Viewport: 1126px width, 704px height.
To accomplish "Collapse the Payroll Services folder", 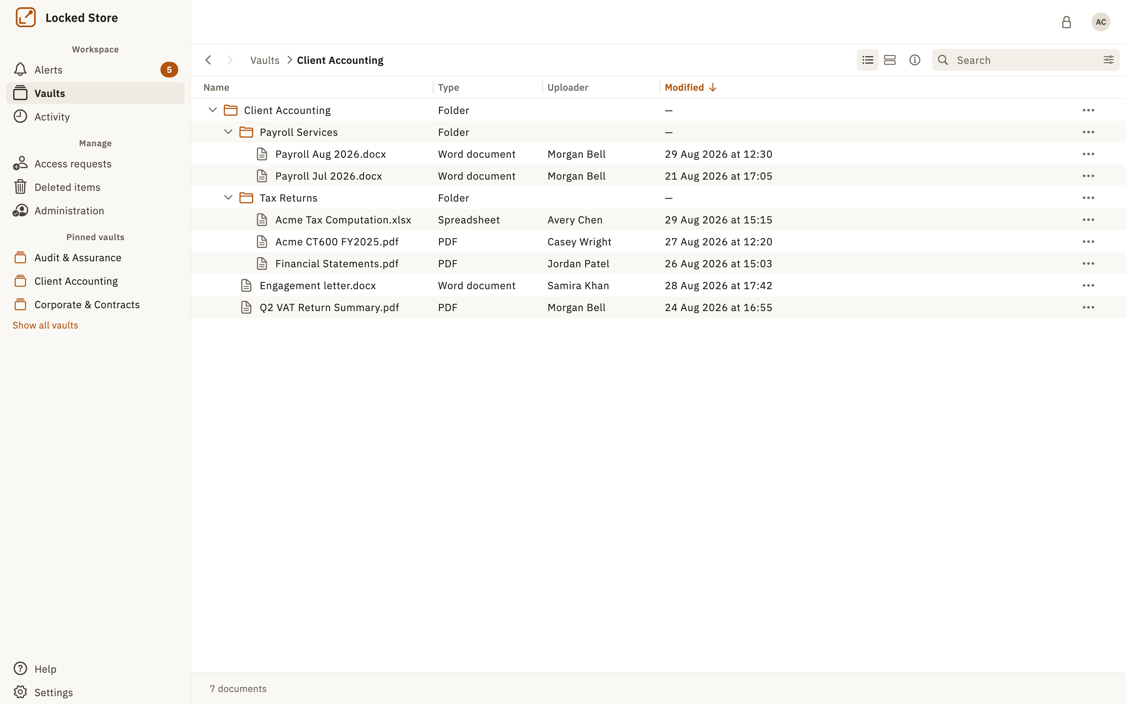I will tap(228, 132).
